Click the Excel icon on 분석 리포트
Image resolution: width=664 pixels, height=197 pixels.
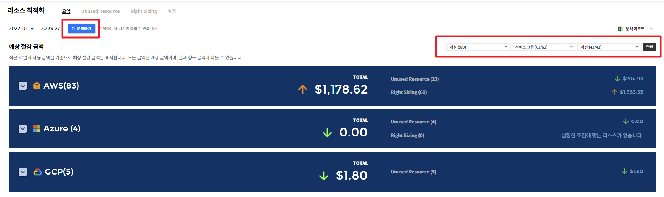[620, 29]
